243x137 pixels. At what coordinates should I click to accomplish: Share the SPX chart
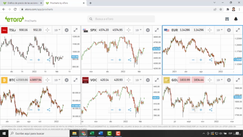coord(129,60)
